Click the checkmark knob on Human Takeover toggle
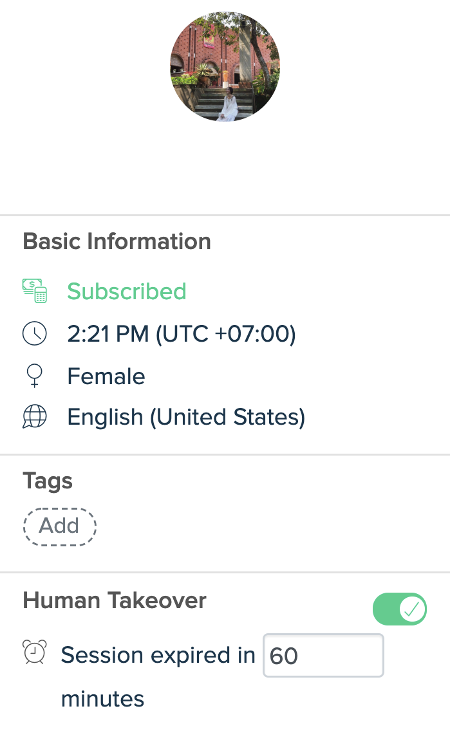Image resolution: width=450 pixels, height=731 pixels. pos(412,609)
